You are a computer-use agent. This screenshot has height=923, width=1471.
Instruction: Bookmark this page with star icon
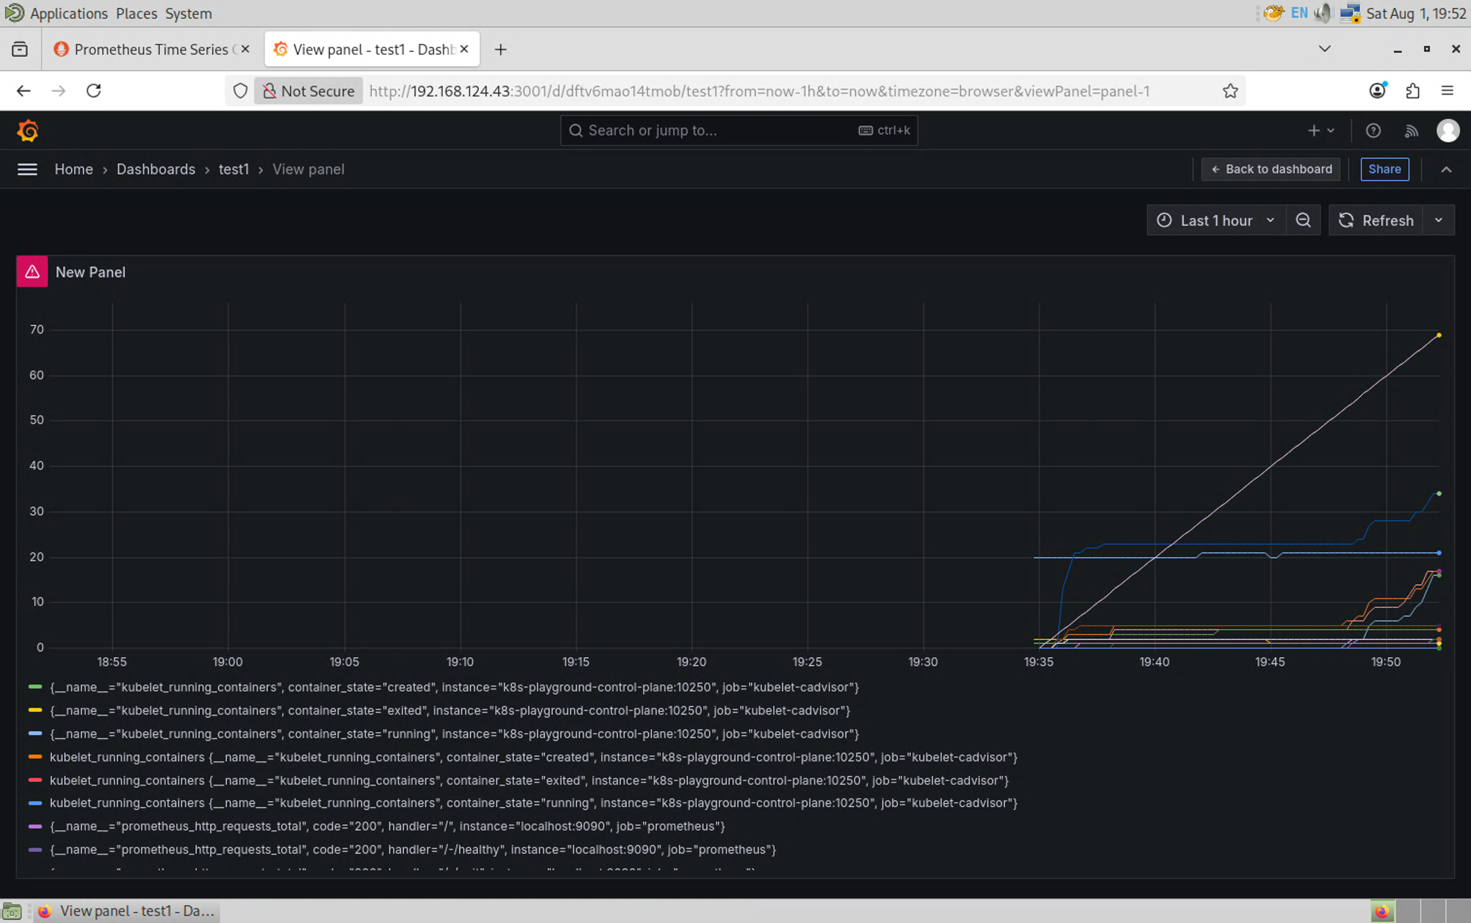click(x=1230, y=91)
